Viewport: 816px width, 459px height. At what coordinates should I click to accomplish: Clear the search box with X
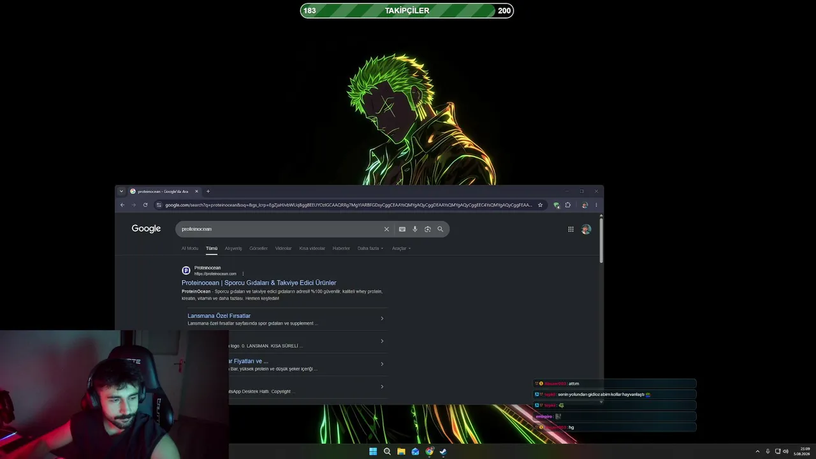(386, 229)
